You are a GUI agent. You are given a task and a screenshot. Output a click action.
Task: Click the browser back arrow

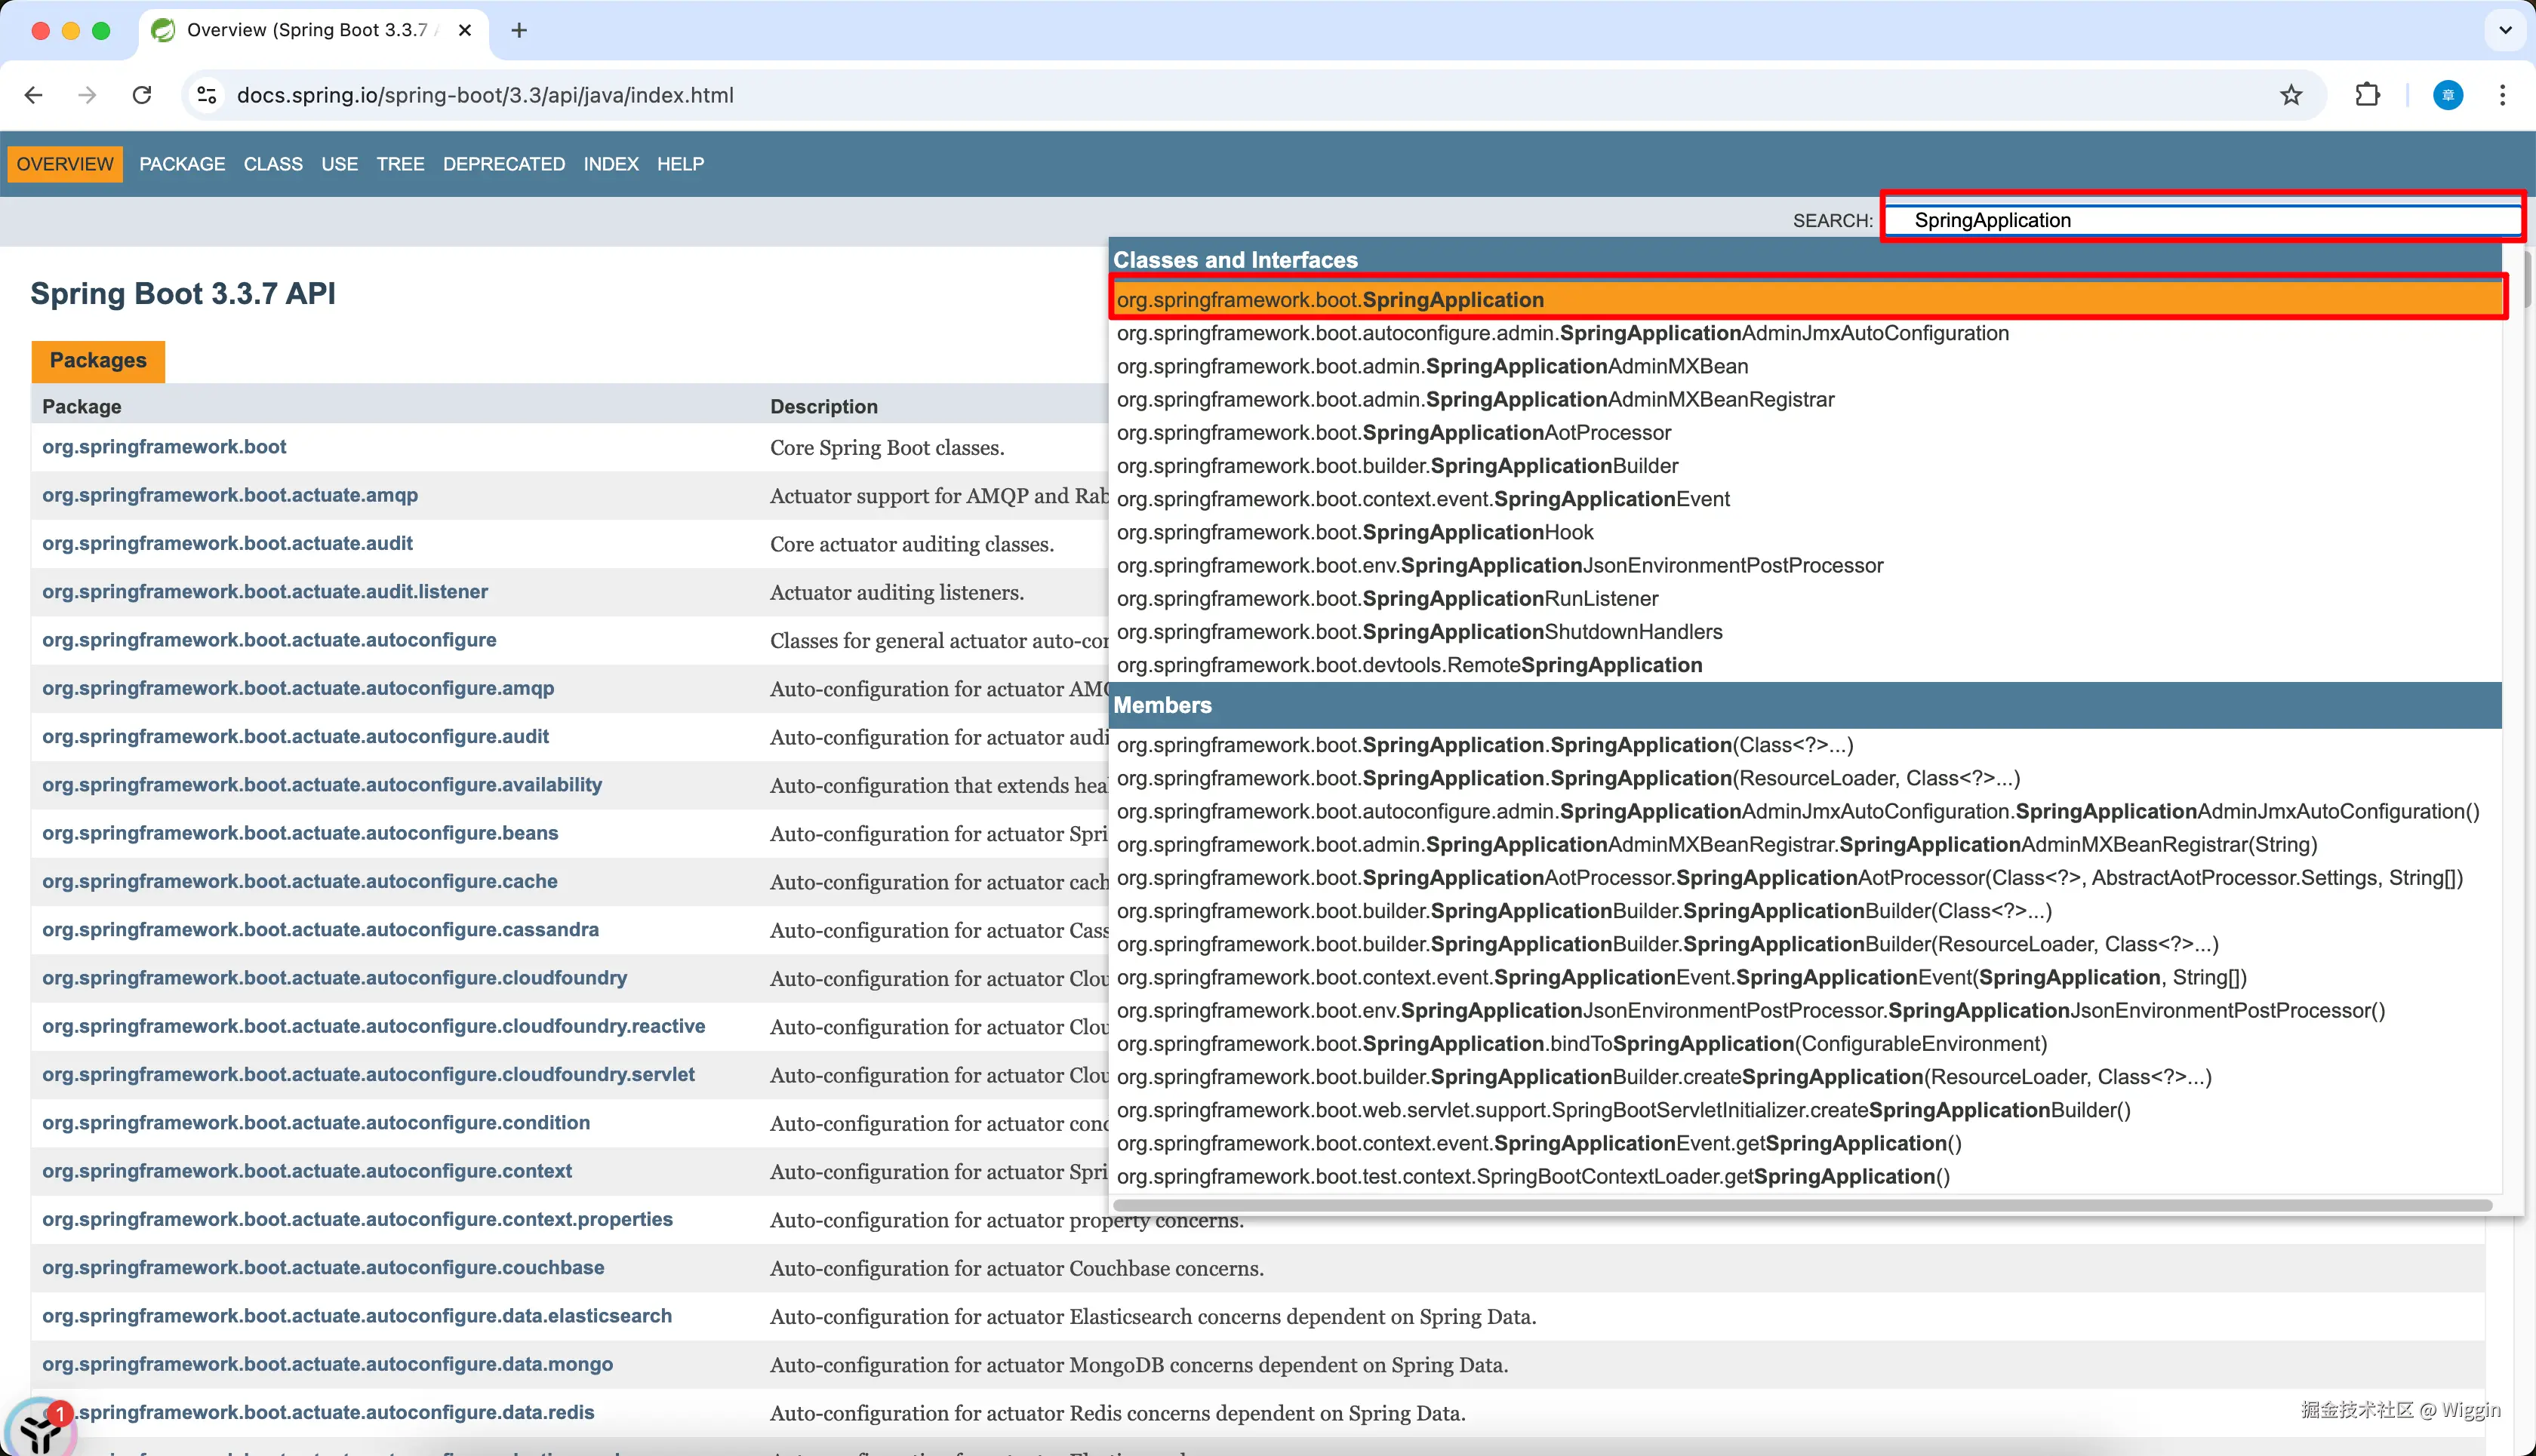click(x=34, y=95)
